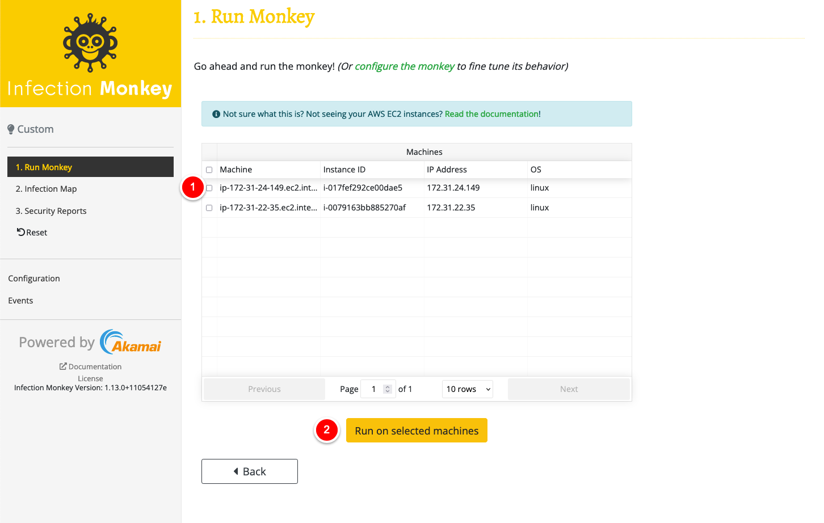Select checkbox for machine ip-172-31-22-35
Screen dimensions: 824x523
pyautogui.click(x=209, y=208)
